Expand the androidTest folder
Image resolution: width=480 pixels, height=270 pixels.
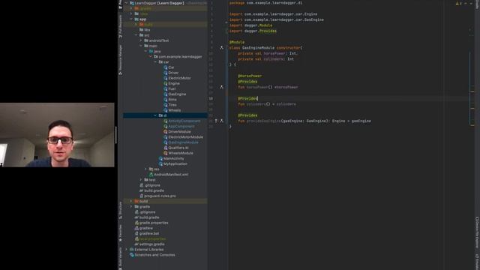pos(141,40)
